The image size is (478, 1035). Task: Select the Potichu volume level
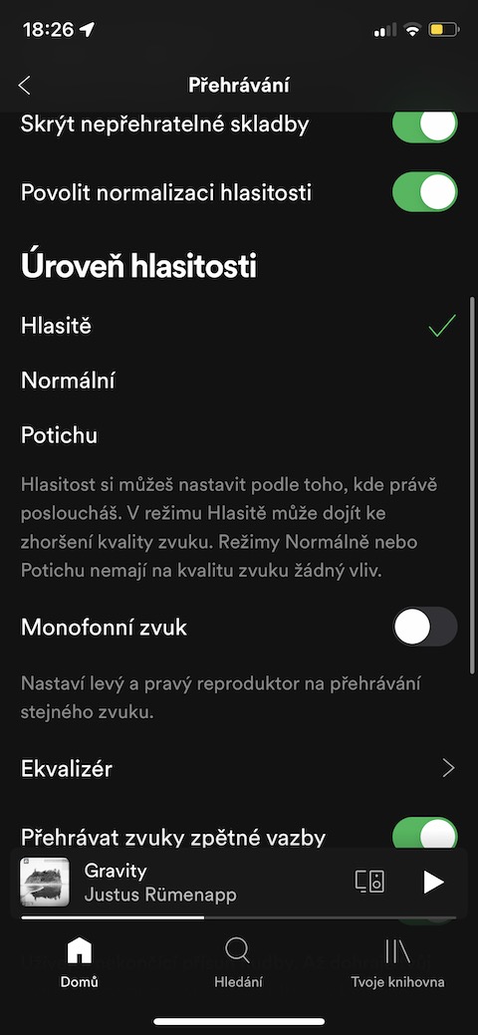click(x=60, y=435)
